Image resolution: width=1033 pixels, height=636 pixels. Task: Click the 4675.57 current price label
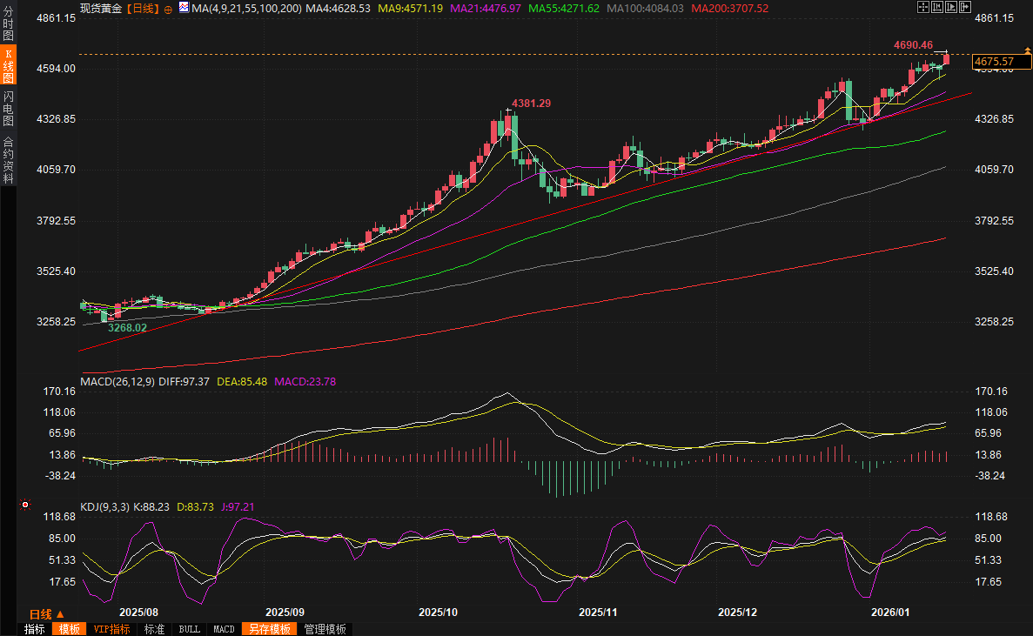tap(995, 61)
